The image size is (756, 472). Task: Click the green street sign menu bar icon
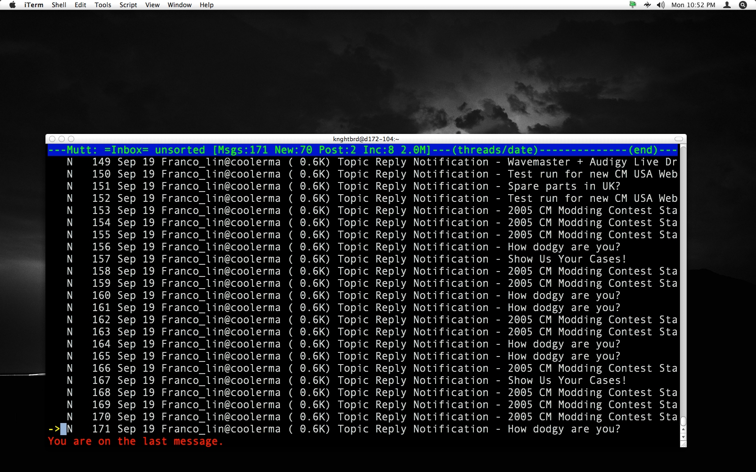633,5
